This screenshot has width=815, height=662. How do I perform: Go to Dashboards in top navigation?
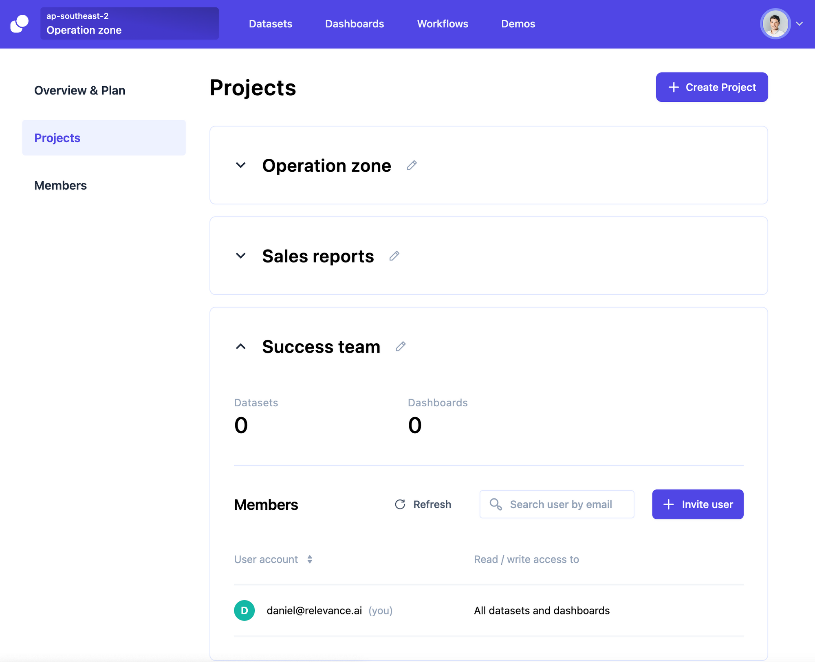(354, 24)
